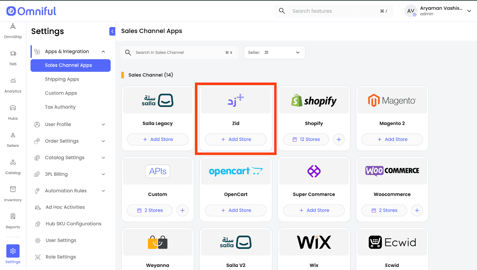Viewport: 477px width, 270px height.
Task: View the 2 Stores for Woocommerce
Action: coord(384,210)
